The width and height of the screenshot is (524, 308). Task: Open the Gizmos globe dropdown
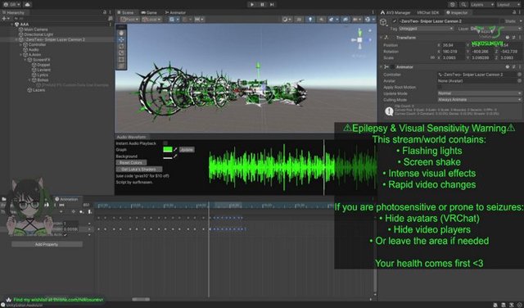click(369, 20)
